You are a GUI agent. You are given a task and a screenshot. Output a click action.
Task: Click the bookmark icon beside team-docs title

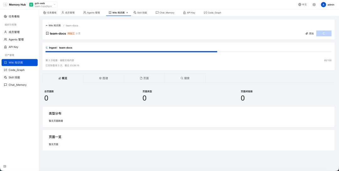click(x=47, y=33)
